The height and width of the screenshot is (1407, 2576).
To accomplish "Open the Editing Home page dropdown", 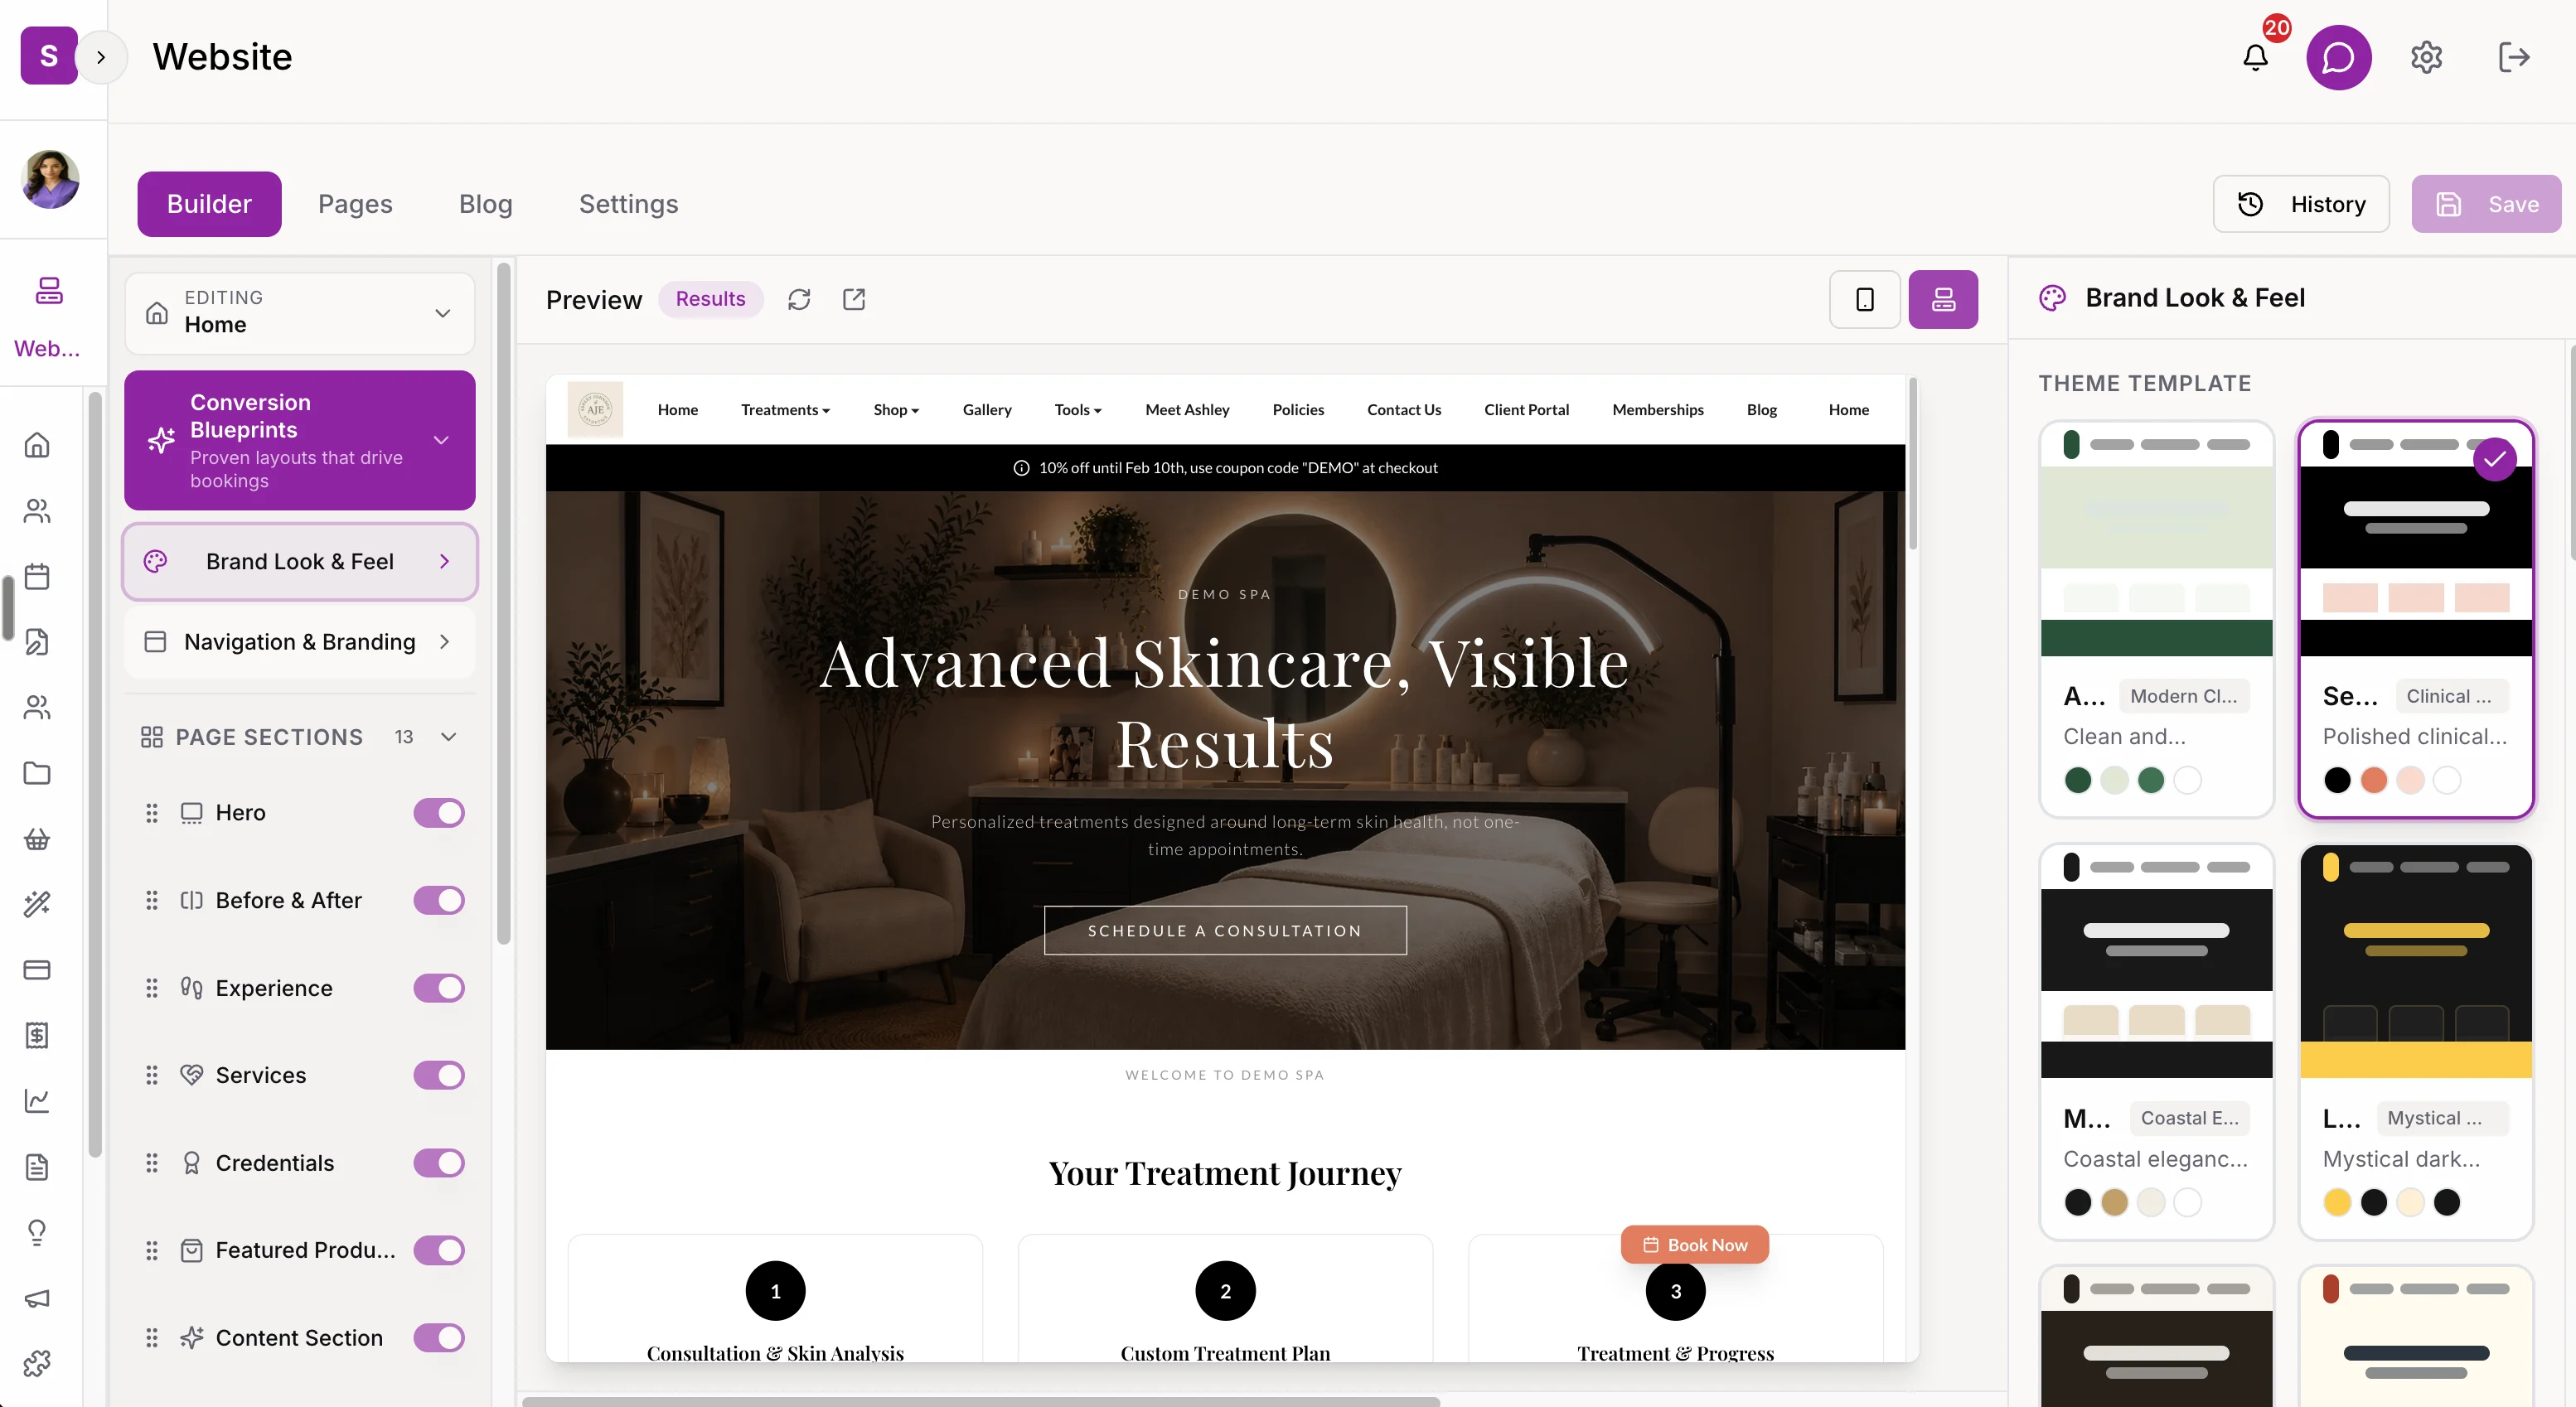I will (x=300, y=313).
